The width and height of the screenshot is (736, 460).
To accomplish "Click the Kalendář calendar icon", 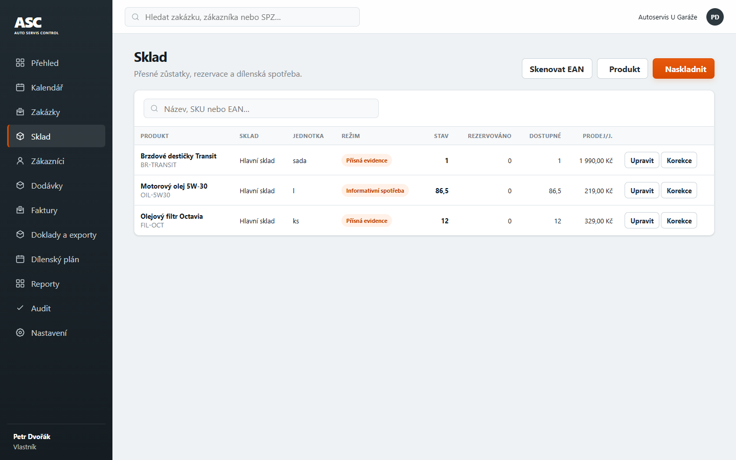I will pos(20,87).
